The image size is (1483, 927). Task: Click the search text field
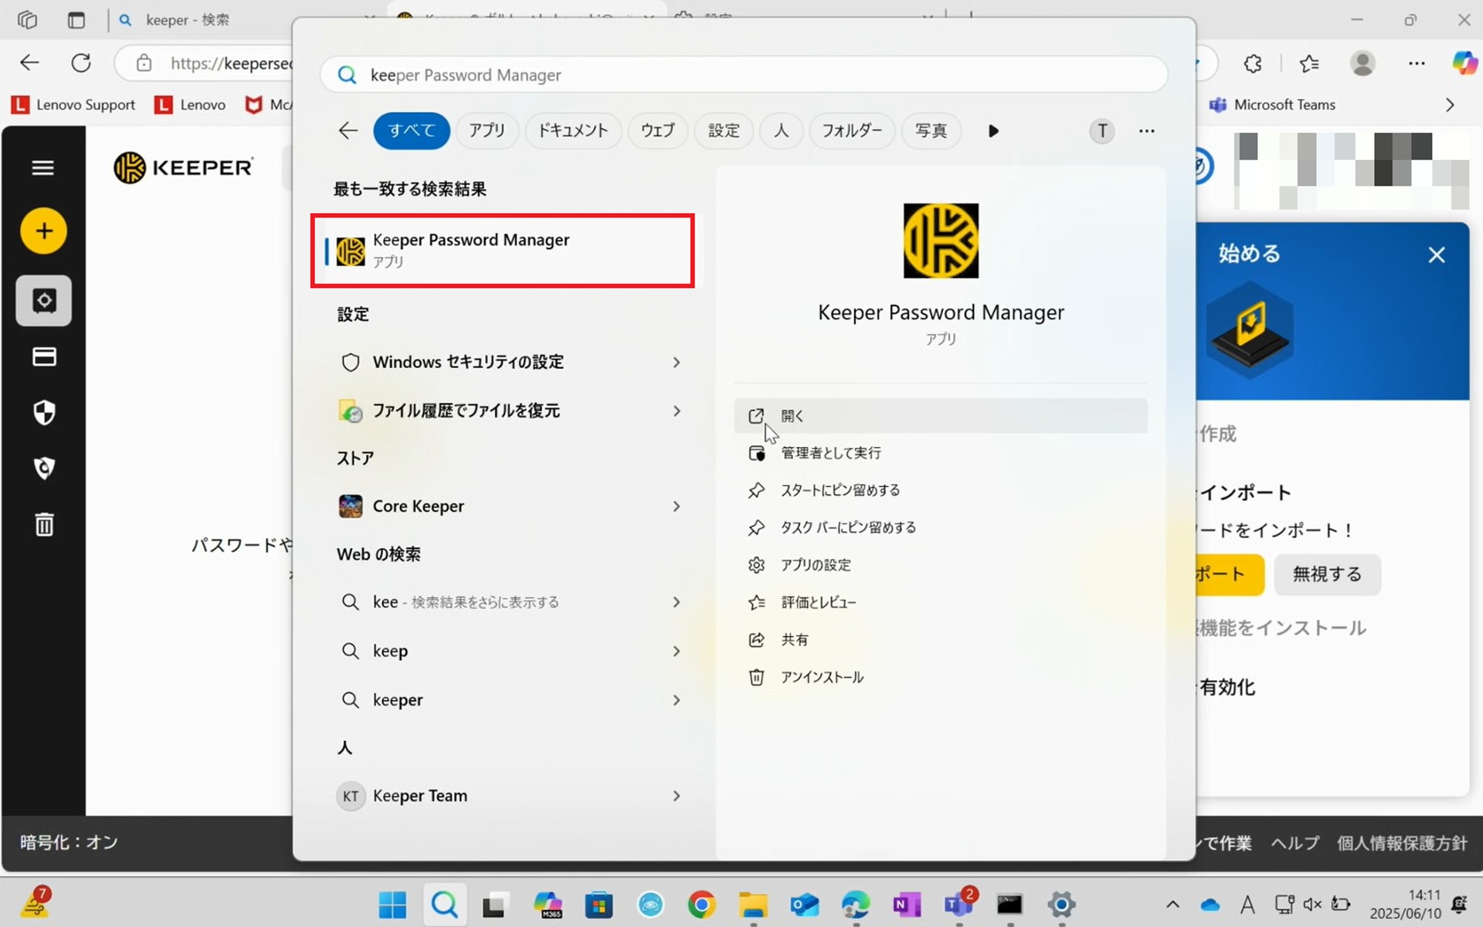point(741,75)
